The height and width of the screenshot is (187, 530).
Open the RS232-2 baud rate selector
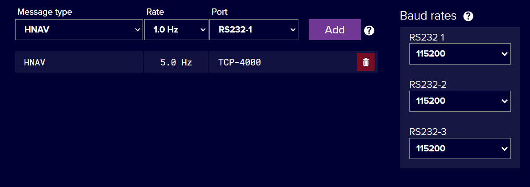pyautogui.click(x=460, y=101)
